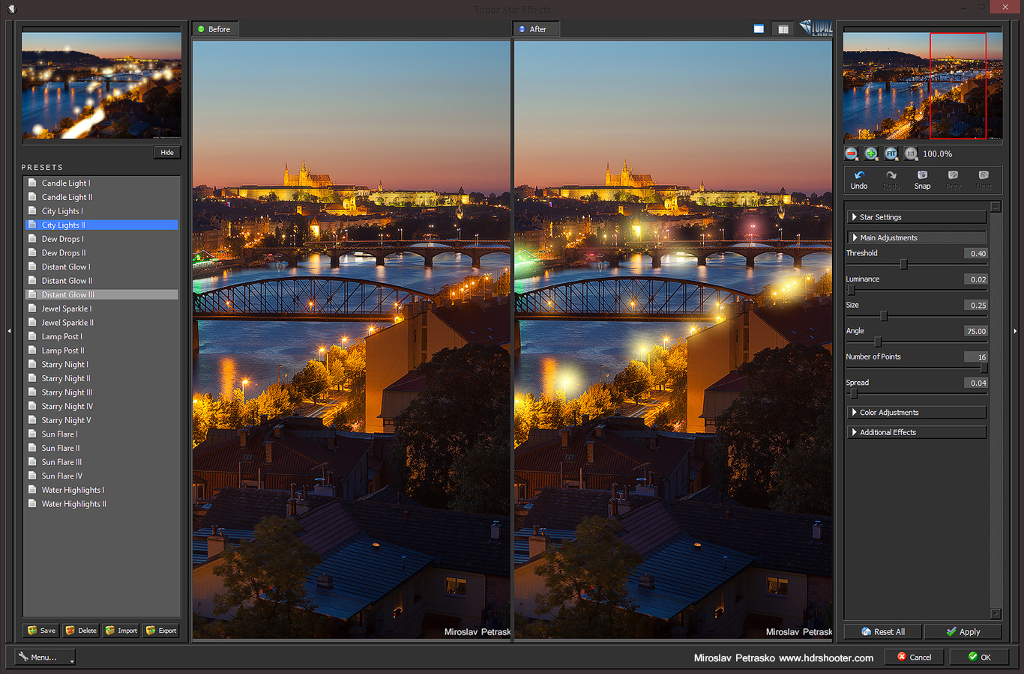Screen dimensions: 1024x674
Task: Set zoom to 1:1 actual size
Action: pyautogui.click(x=910, y=154)
